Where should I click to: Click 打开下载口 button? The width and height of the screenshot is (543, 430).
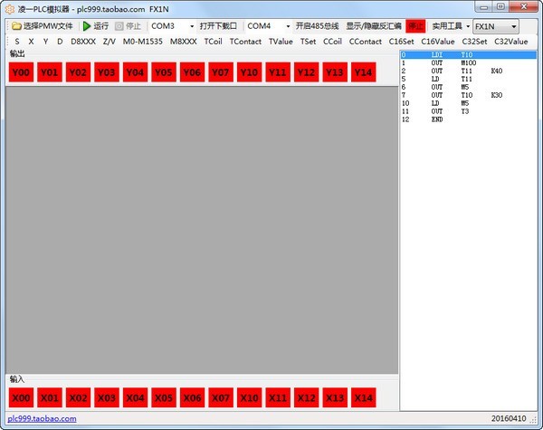pos(218,26)
